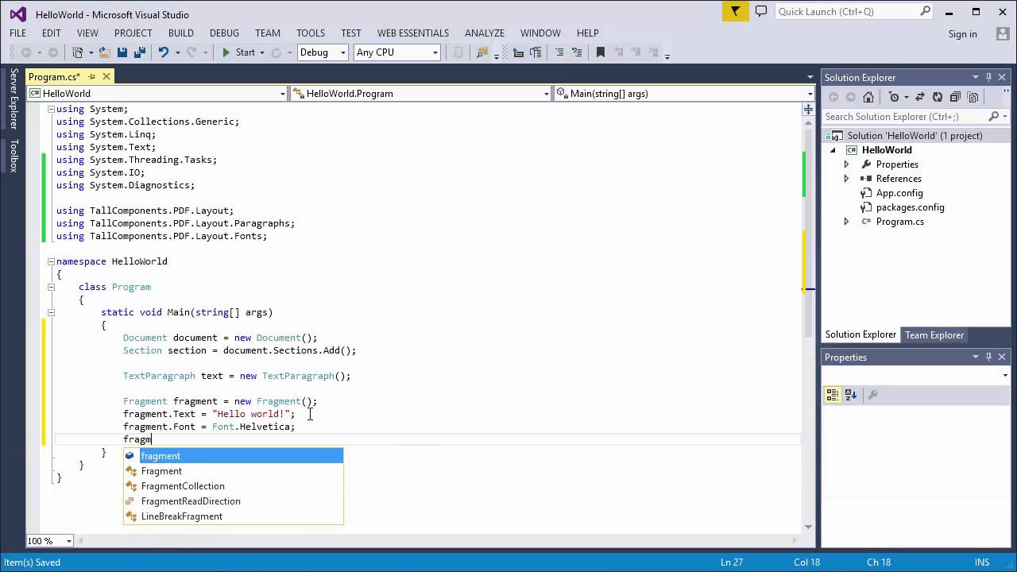Screen dimensions: 1017x572
Task: Click Sync with Active Document icon
Action: click(x=919, y=97)
